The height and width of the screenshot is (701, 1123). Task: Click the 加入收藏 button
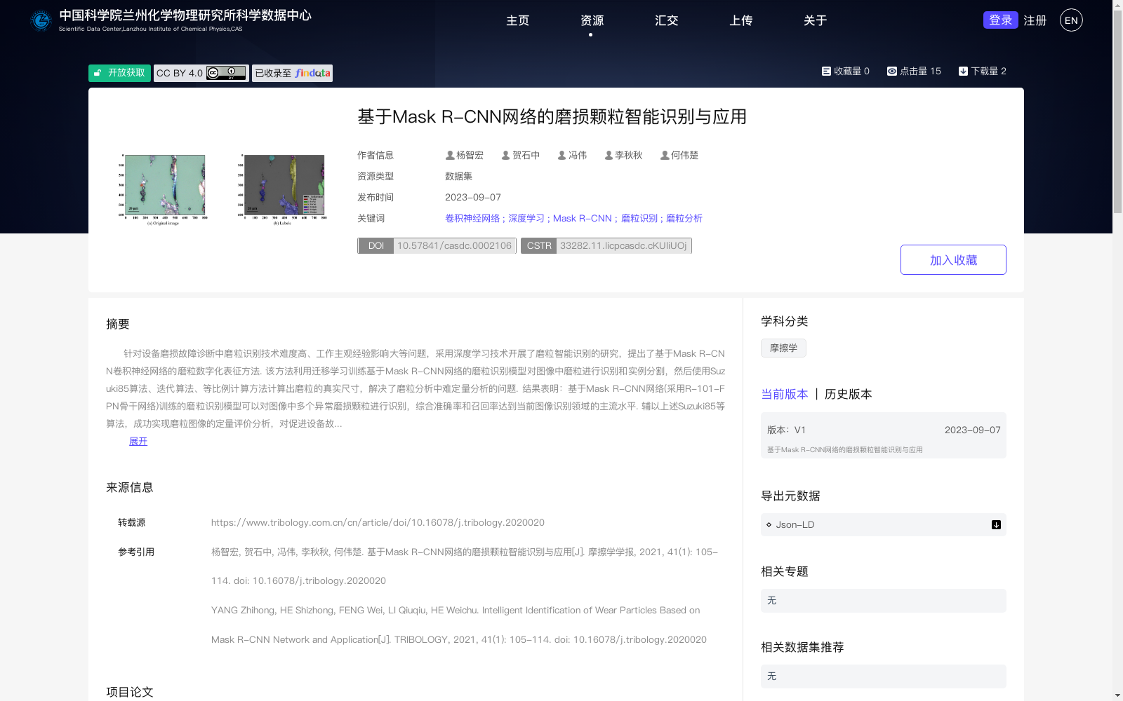(x=953, y=260)
